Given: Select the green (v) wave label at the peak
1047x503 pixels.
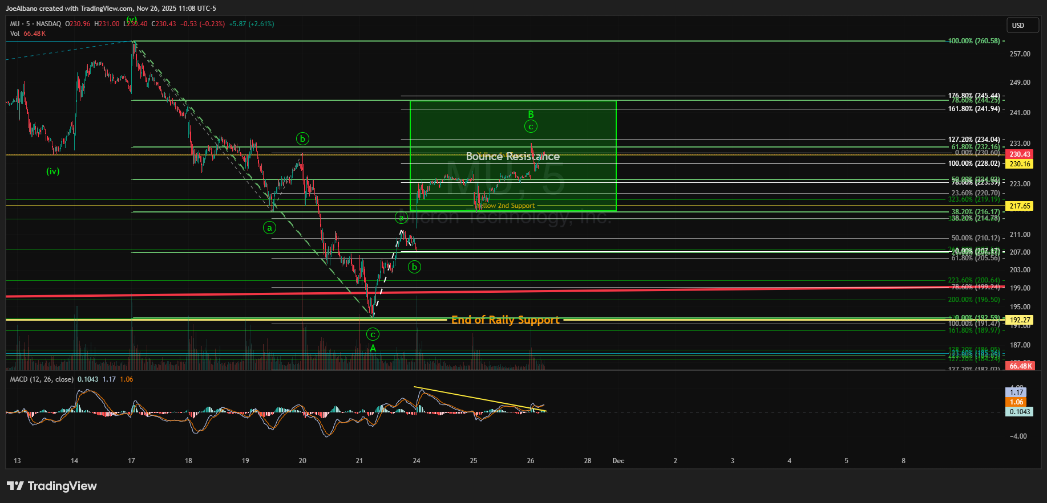Looking at the screenshot, I should pos(132,20).
